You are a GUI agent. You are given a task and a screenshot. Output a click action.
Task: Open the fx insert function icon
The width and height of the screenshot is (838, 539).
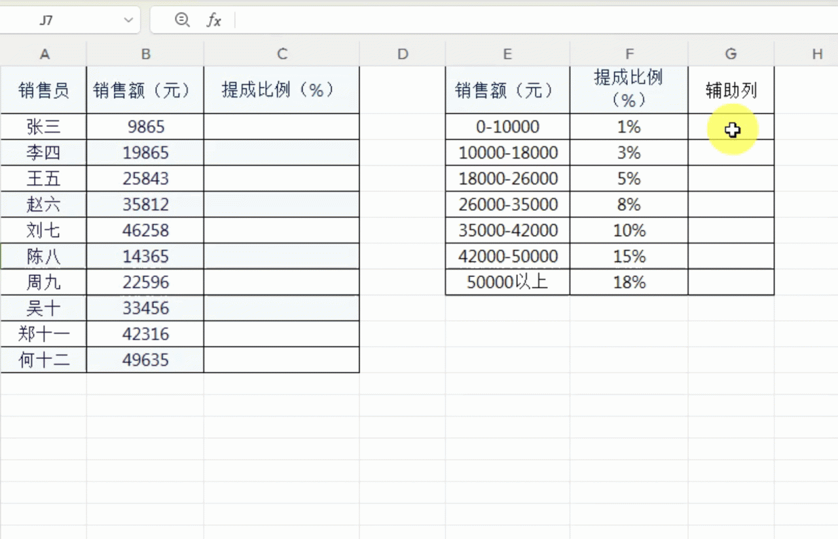click(213, 20)
